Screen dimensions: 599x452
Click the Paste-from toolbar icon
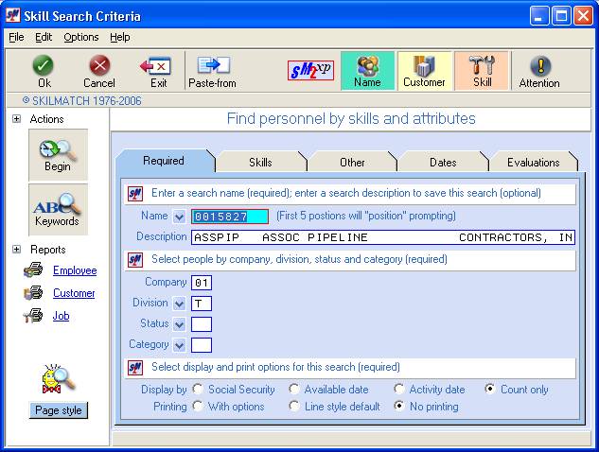tap(214, 65)
